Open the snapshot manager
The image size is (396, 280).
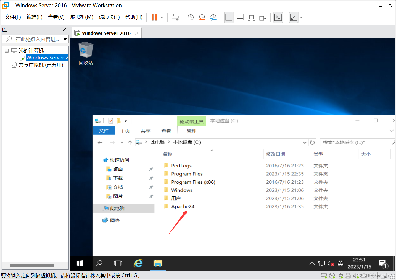click(x=213, y=17)
